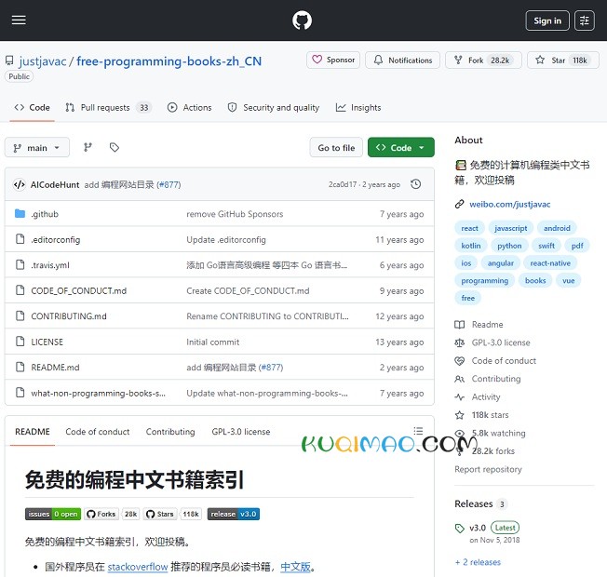607x577 pixels.
Task: Select the javascript topic tag
Action: tap(510, 228)
